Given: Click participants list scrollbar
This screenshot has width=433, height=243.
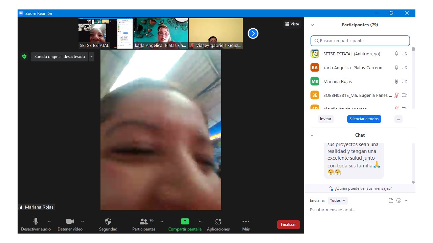Looking at the screenshot, I should point(413,49).
